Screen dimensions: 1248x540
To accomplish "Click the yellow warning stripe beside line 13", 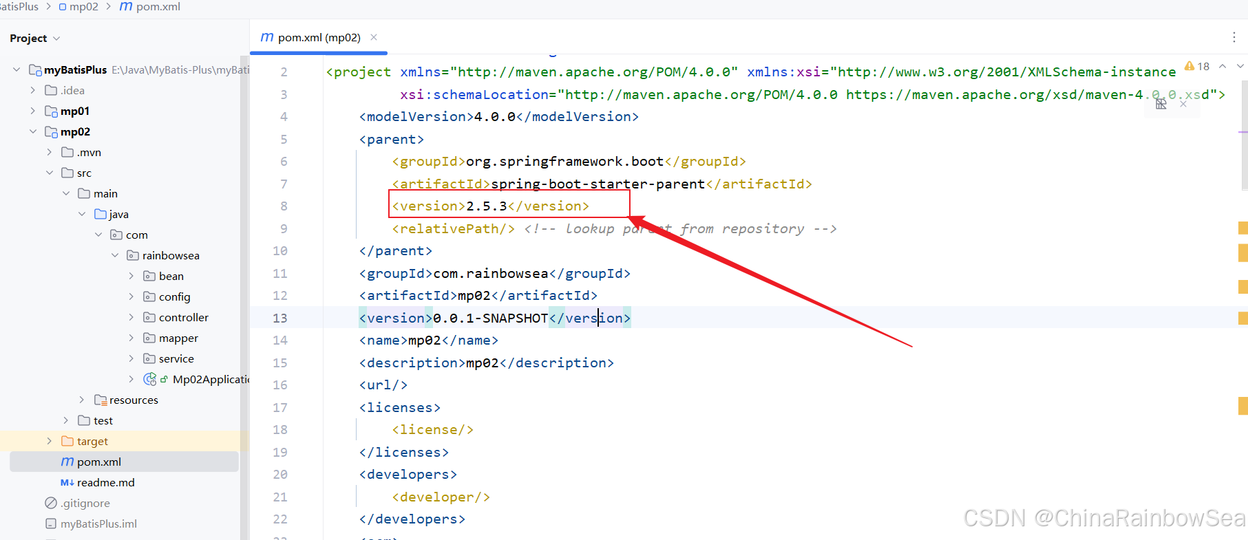I will [x=1243, y=318].
